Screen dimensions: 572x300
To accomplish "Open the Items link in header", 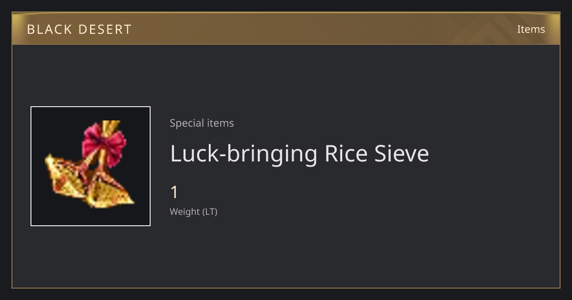I will click(x=531, y=29).
